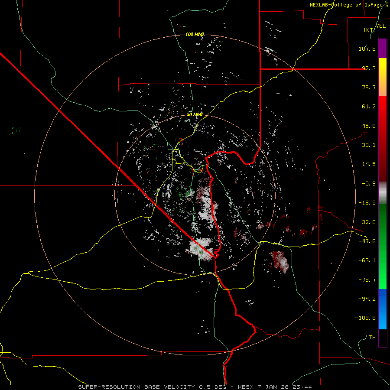Click the 76.7 velocity scale value
Image resolution: width=390 pixels, height=390 pixels.
coord(369,87)
